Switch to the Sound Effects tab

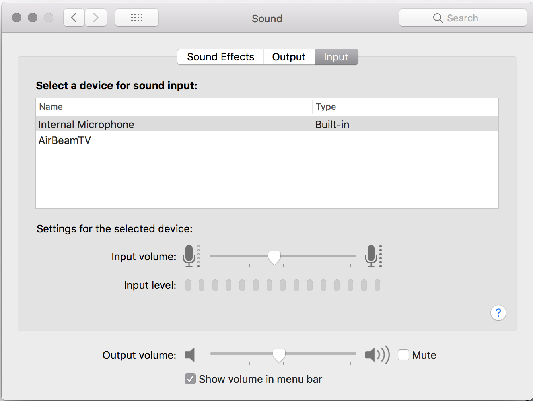pyautogui.click(x=220, y=57)
